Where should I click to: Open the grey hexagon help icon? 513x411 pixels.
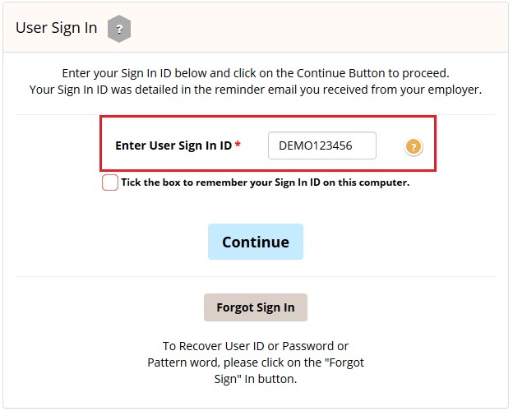119,29
